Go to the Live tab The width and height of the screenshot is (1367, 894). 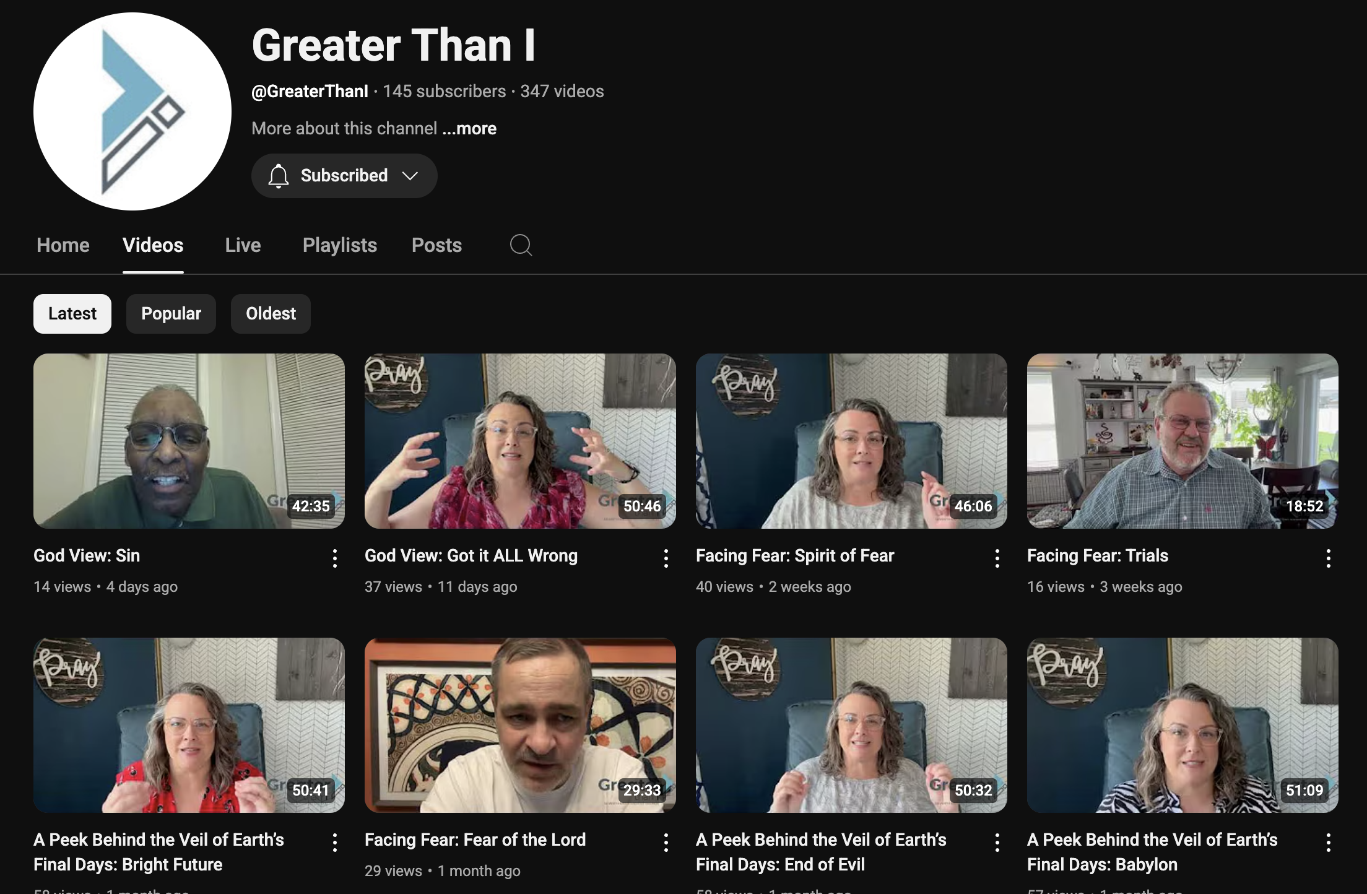coord(243,245)
